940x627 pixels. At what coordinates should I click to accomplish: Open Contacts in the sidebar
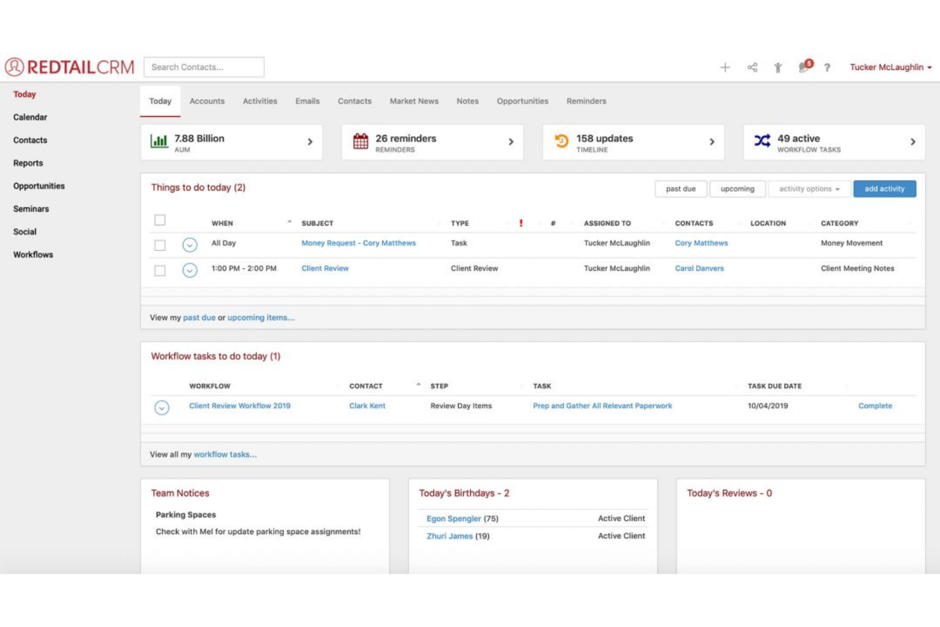tap(30, 140)
